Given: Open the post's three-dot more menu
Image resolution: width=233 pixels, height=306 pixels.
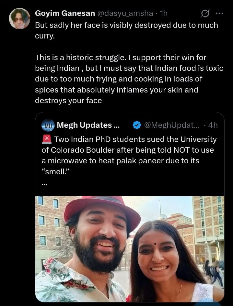Looking at the screenshot, I should (219, 14).
